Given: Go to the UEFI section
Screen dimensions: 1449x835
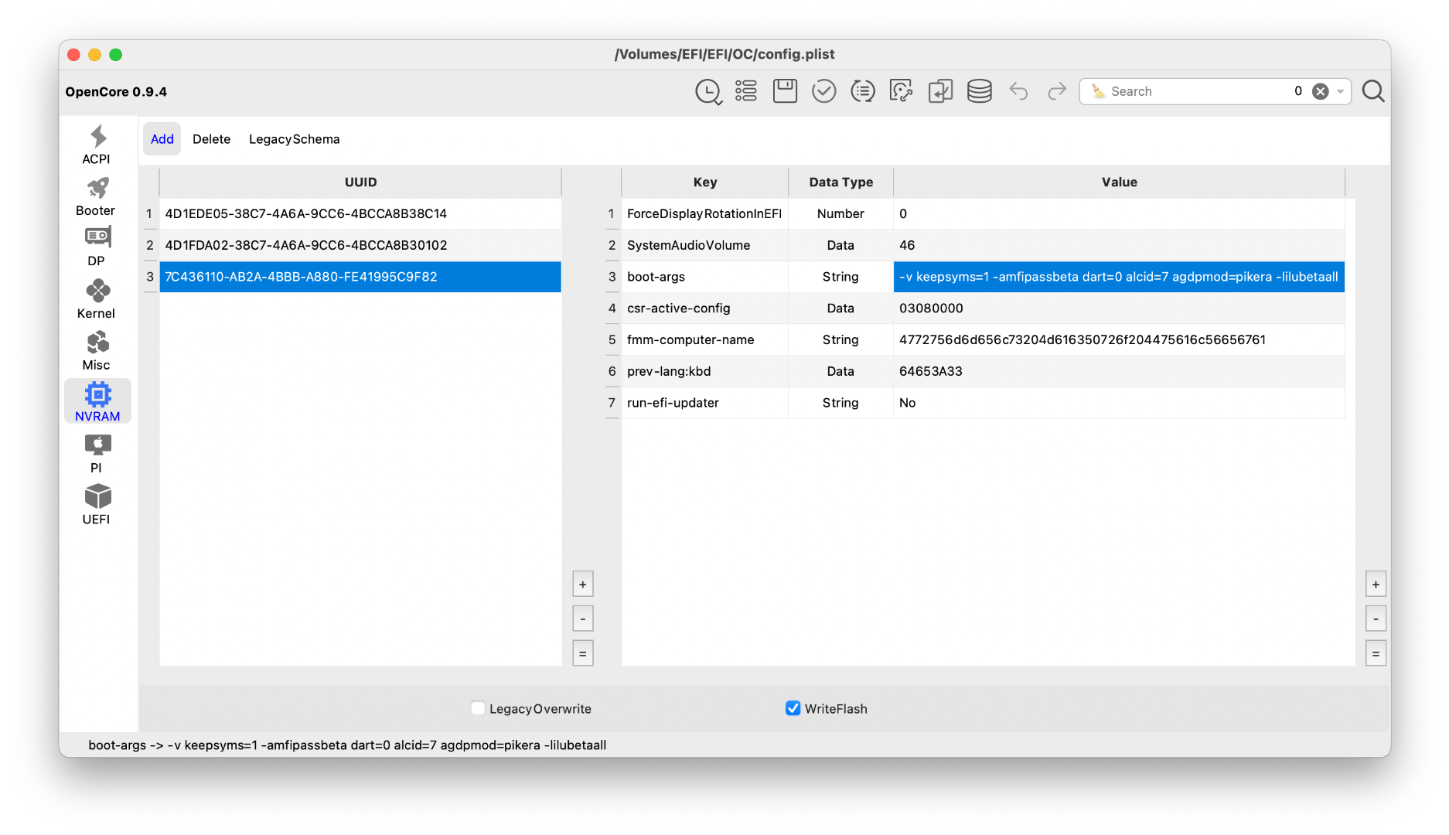Looking at the screenshot, I should (x=97, y=506).
